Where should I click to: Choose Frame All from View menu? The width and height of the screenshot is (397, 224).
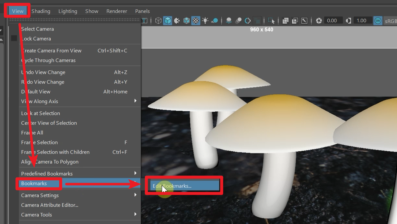tap(32, 133)
